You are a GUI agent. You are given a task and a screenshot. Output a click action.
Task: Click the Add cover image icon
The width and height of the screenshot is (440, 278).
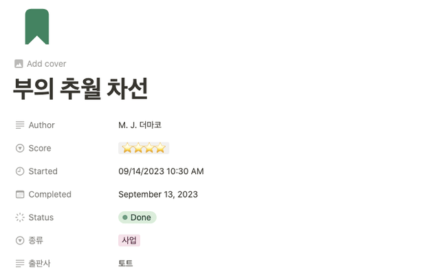point(19,64)
